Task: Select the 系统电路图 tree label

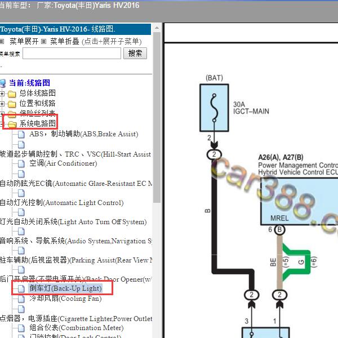Action: (x=38, y=123)
